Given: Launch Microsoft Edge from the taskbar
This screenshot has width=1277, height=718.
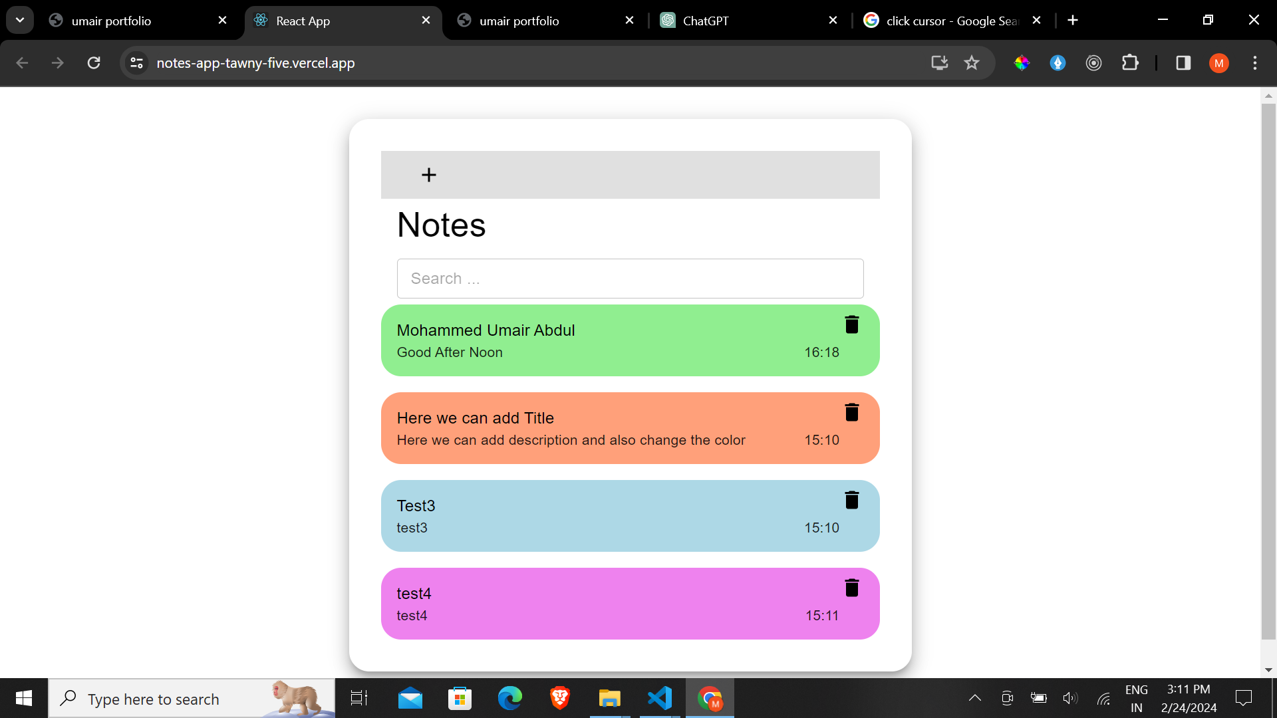Looking at the screenshot, I should (510, 698).
